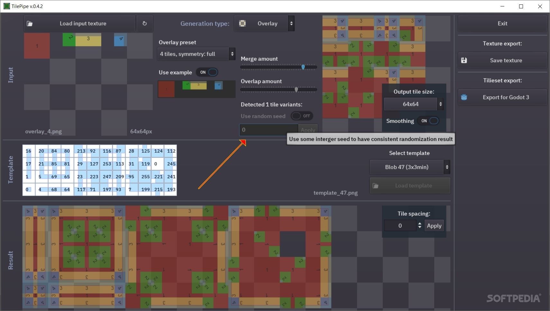Click template cell number 255
This screenshot has width=550, height=311.
[x=145, y=177]
